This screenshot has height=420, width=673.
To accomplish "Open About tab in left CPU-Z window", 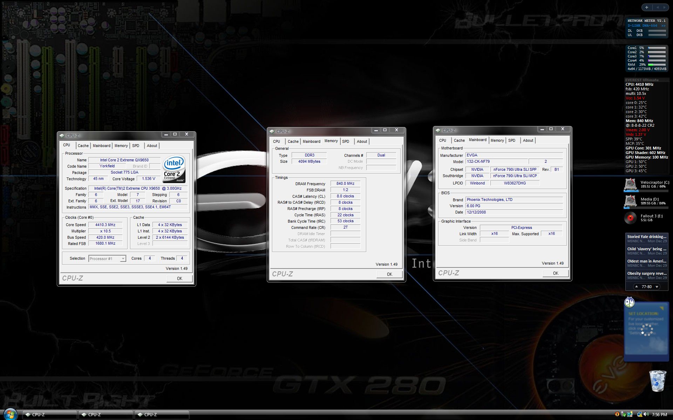I will [x=152, y=146].
